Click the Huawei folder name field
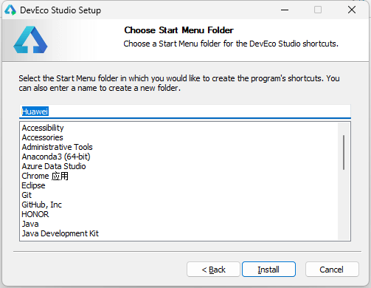This screenshot has width=371, height=288. click(x=185, y=112)
